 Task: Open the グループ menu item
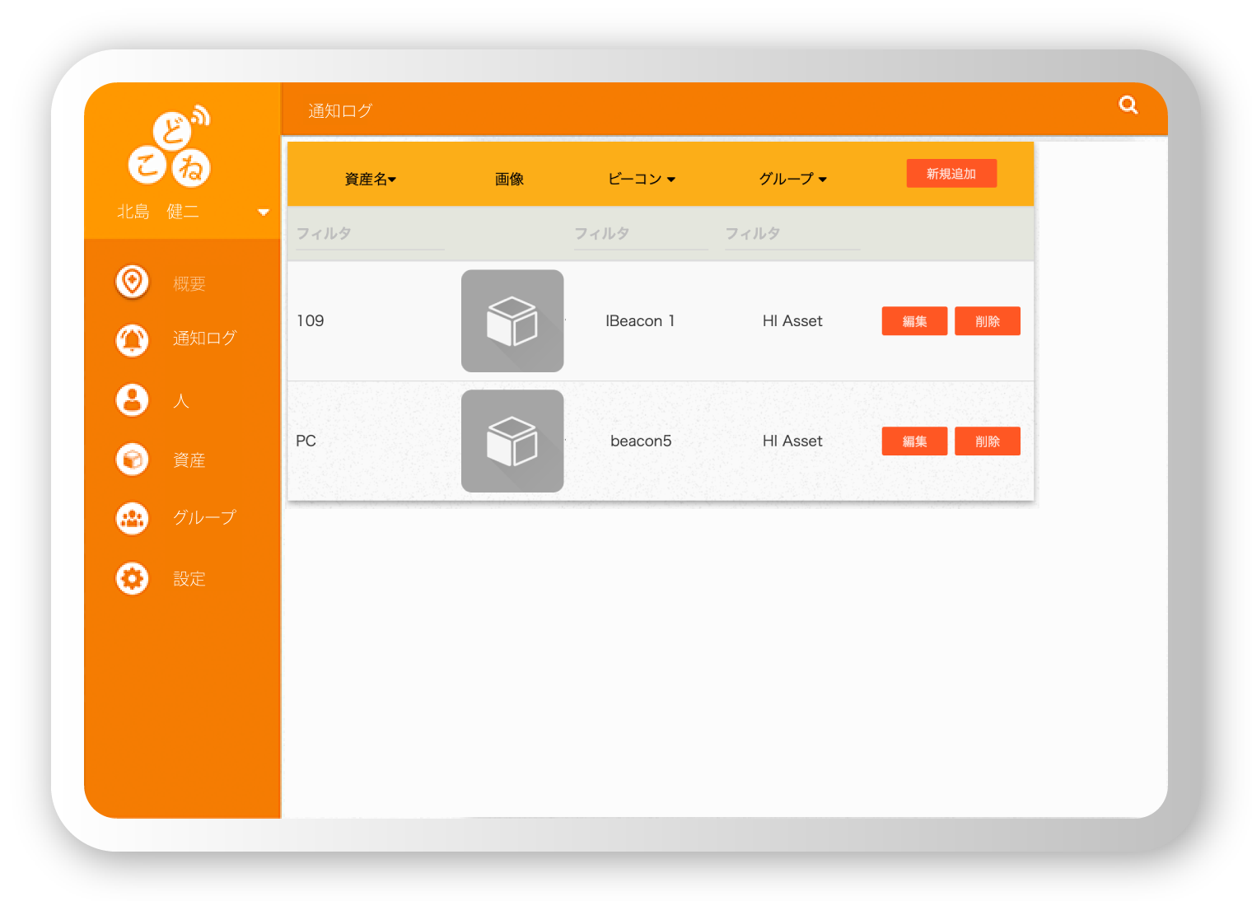tap(204, 517)
